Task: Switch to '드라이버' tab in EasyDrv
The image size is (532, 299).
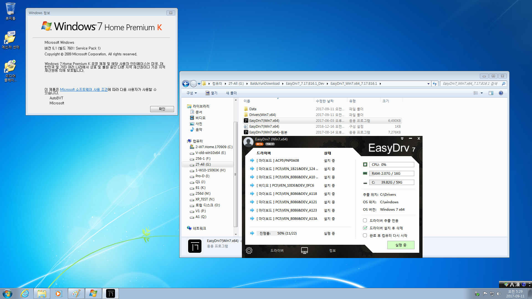Action: click(x=277, y=251)
